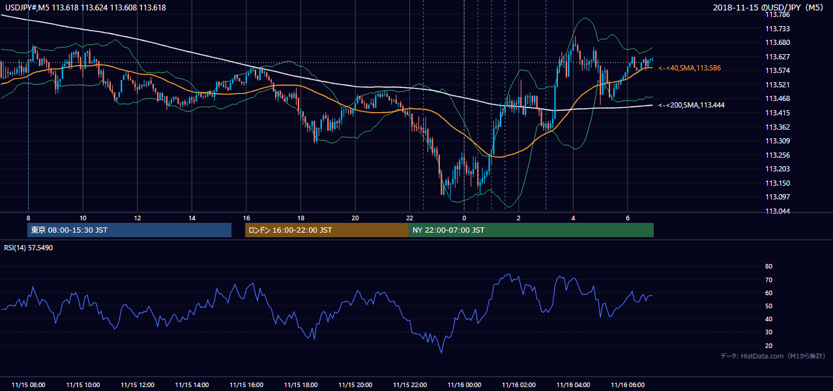The width and height of the screenshot is (833, 391).
Task: Click the price axis value 113.468
Action: tap(777, 98)
